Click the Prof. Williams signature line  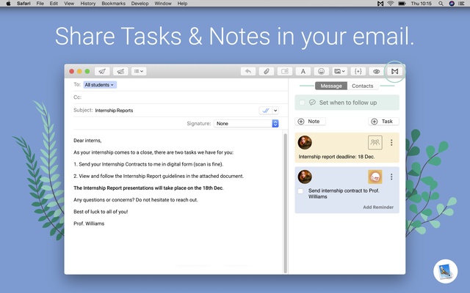(x=89, y=223)
